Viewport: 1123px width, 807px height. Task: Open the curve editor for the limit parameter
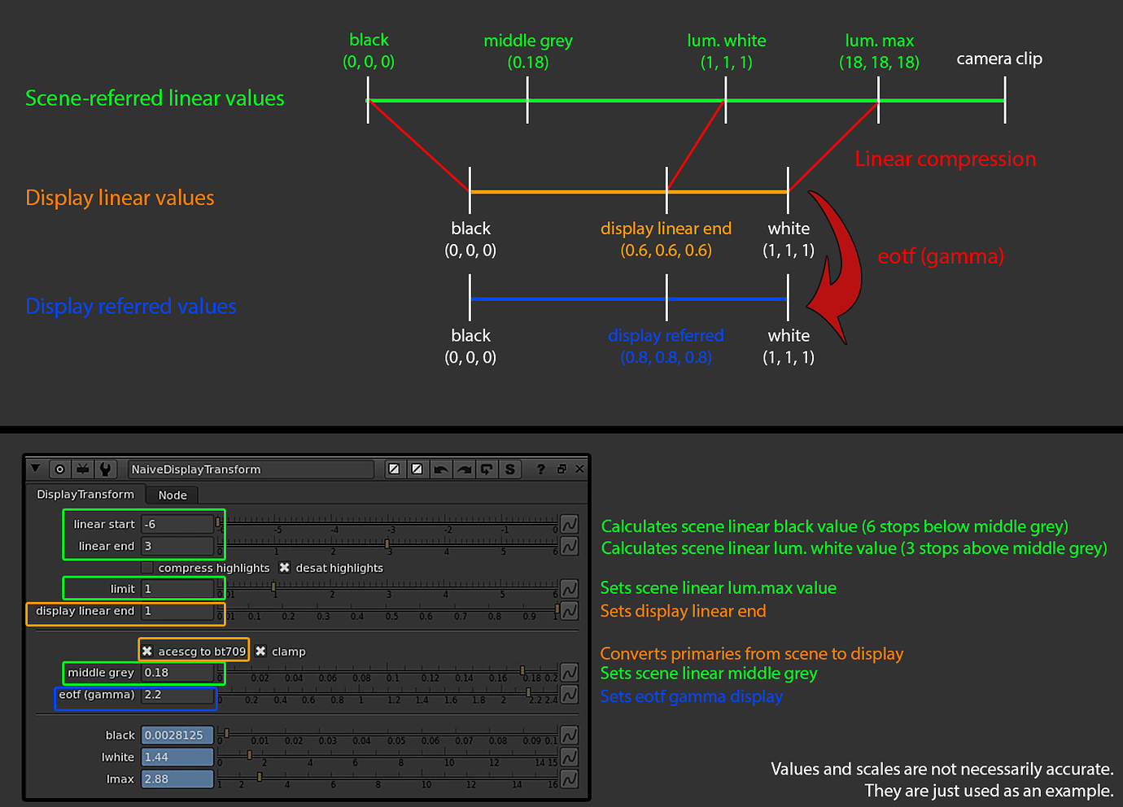click(x=569, y=587)
